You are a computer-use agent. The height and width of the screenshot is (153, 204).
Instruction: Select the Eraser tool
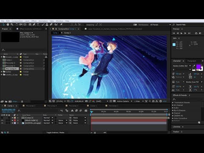click(x=51, y=25)
